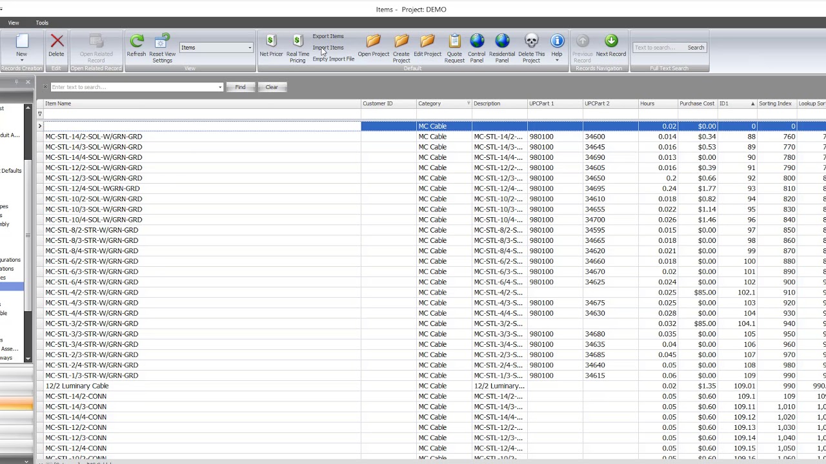Click Reset View Settings icon
The image size is (826, 464).
[162, 41]
